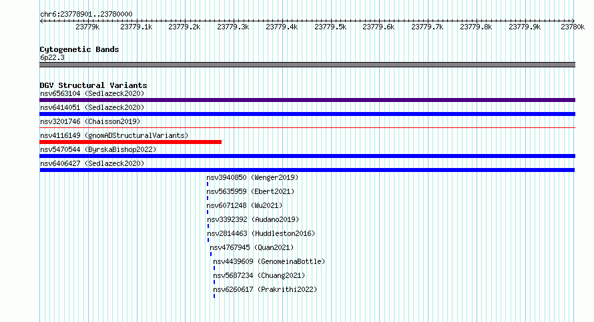Click the nsv6406427 (Sedlazeck2020) label
This screenshot has height=322, width=594.
pyautogui.click(x=92, y=163)
